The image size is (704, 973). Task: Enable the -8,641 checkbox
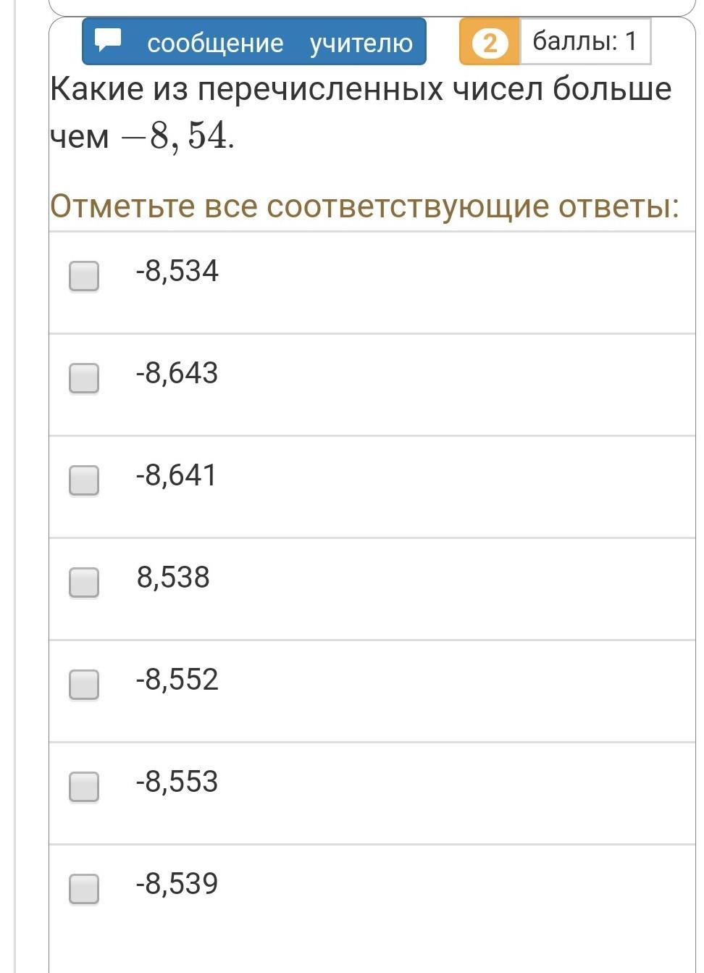84,480
